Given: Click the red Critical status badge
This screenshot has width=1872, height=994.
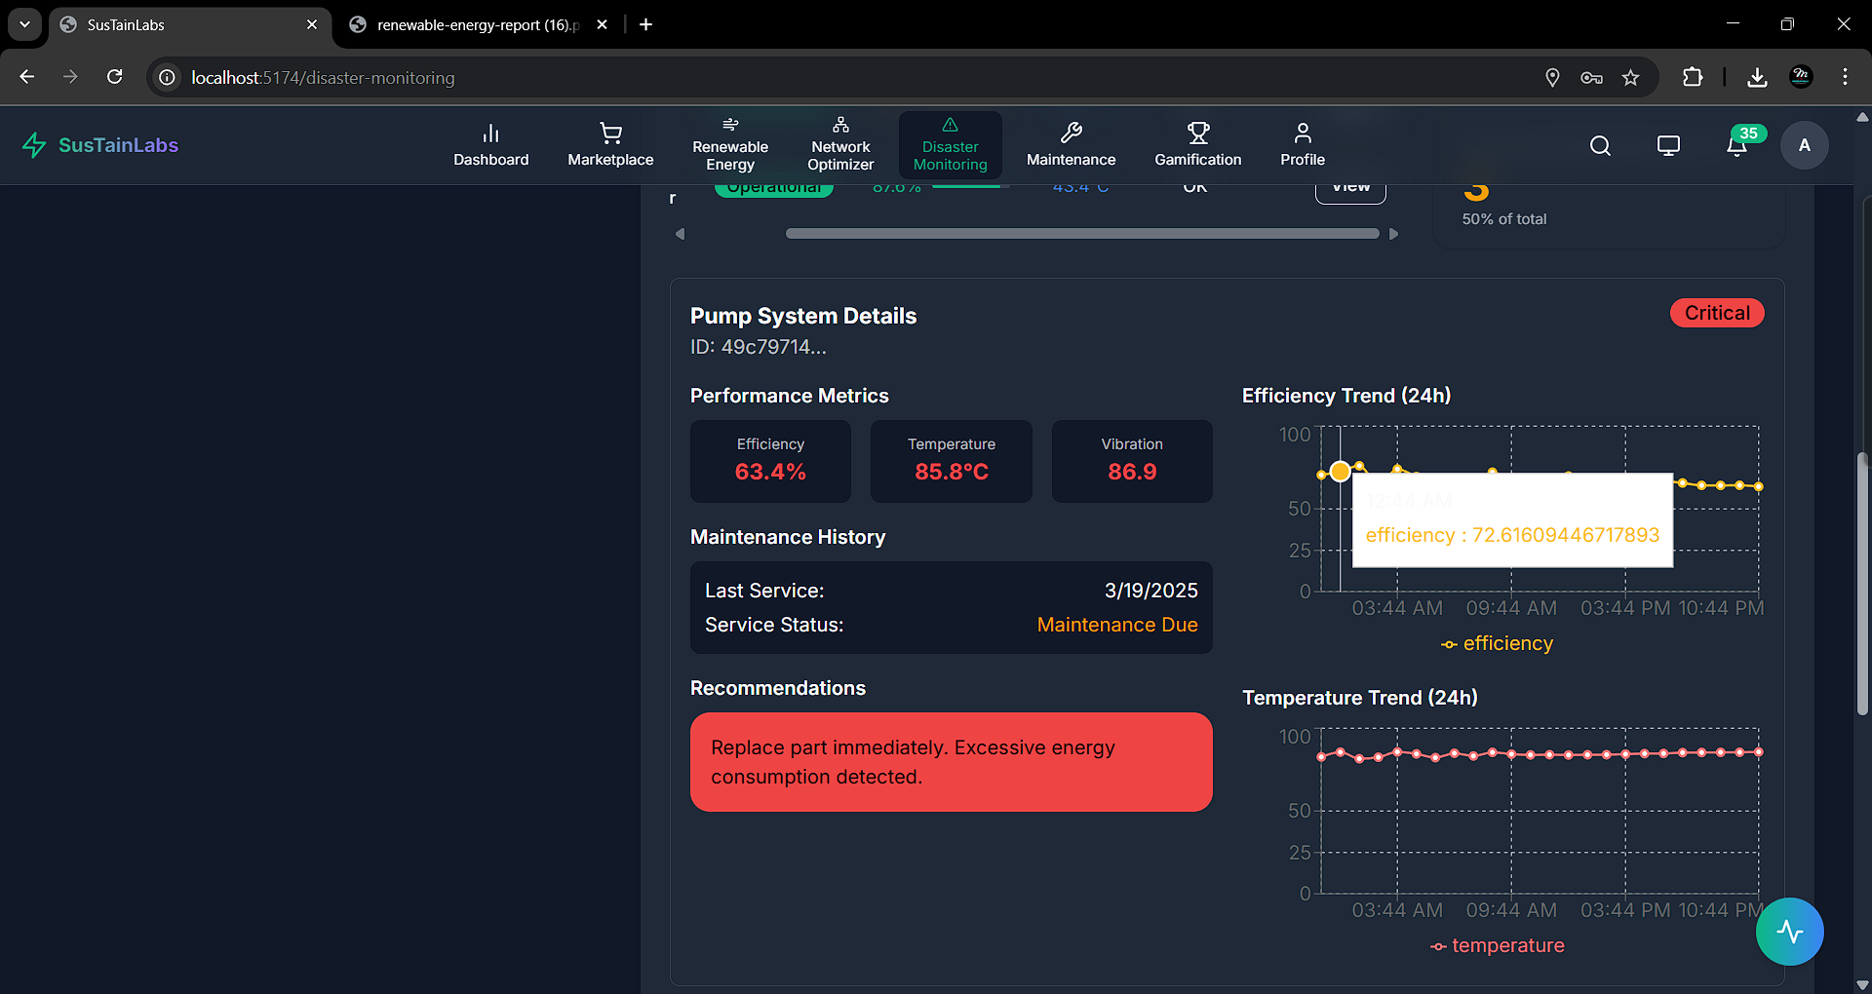Looking at the screenshot, I should (1717, 313).
